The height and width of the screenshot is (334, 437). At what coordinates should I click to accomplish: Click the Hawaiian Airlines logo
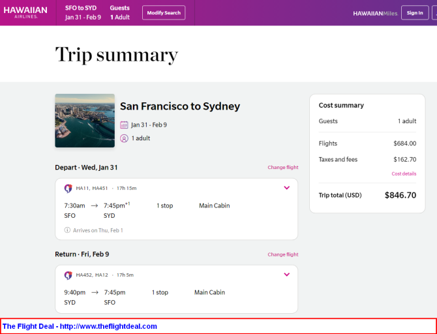tap(25, 12)
